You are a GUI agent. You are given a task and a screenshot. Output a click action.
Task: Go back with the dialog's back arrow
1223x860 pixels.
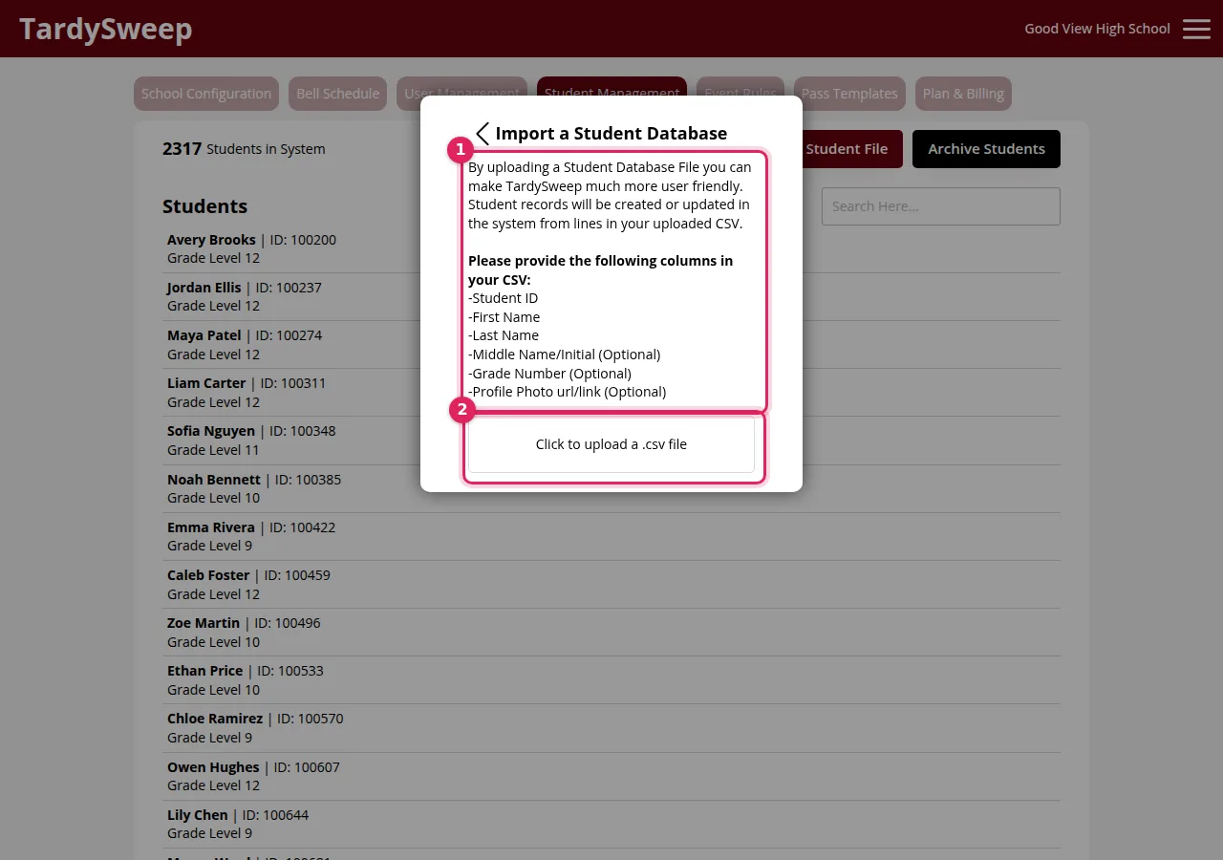tap(483, 134)
